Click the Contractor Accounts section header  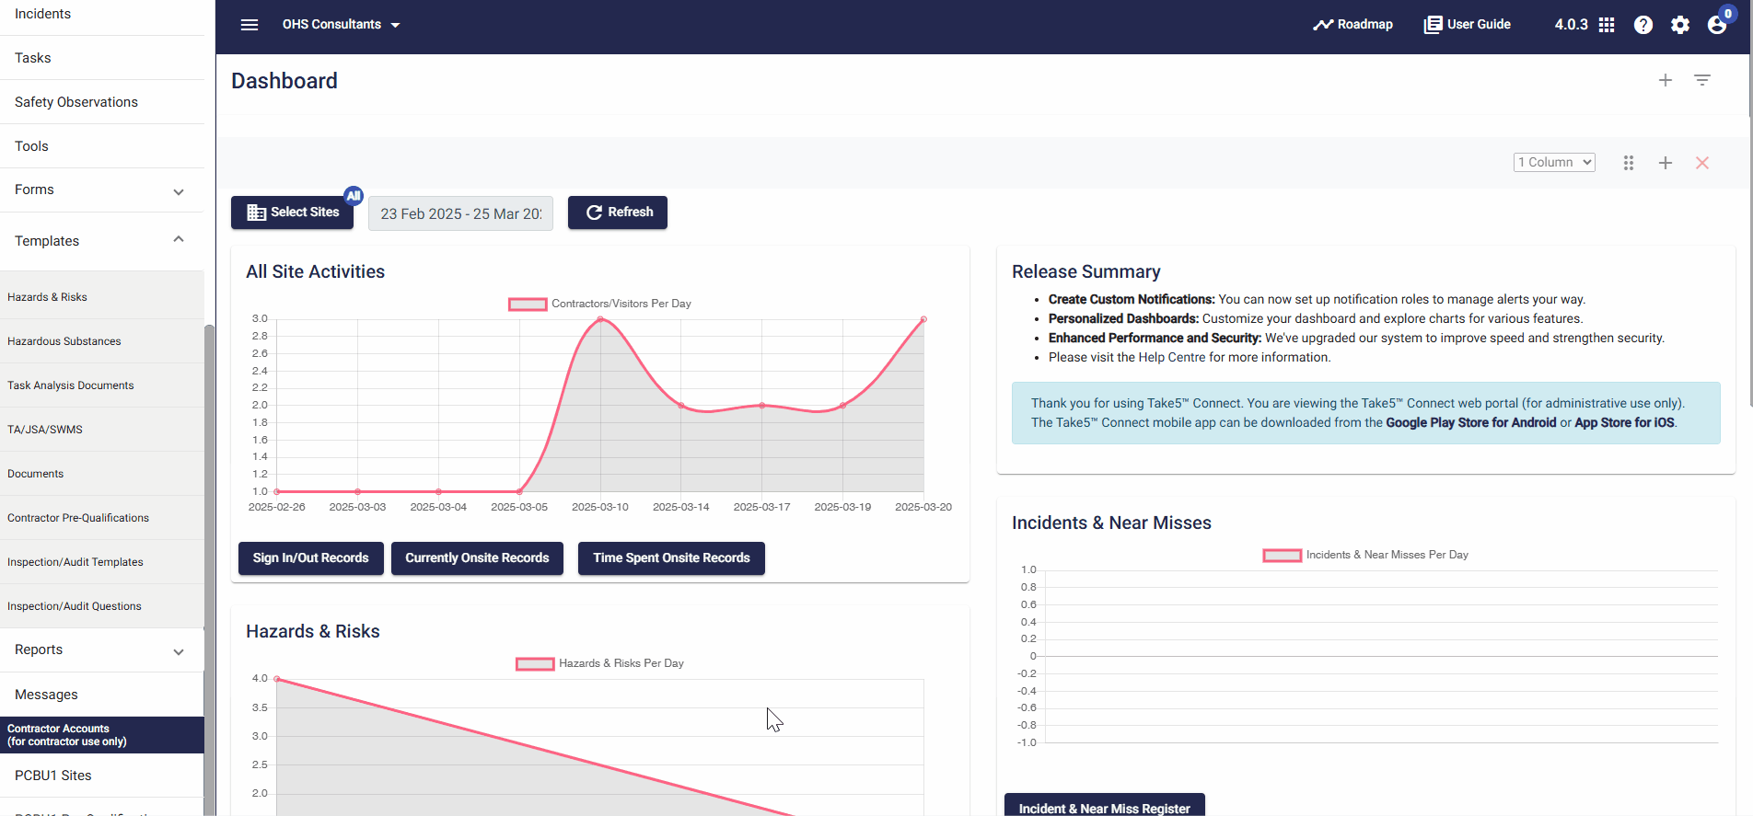101,735
